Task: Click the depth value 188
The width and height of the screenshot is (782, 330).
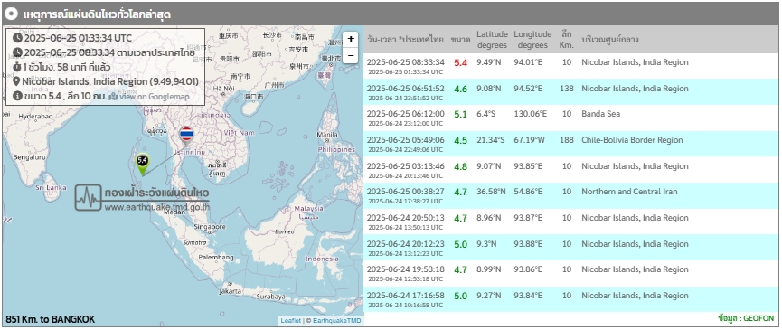Action: 567,140
